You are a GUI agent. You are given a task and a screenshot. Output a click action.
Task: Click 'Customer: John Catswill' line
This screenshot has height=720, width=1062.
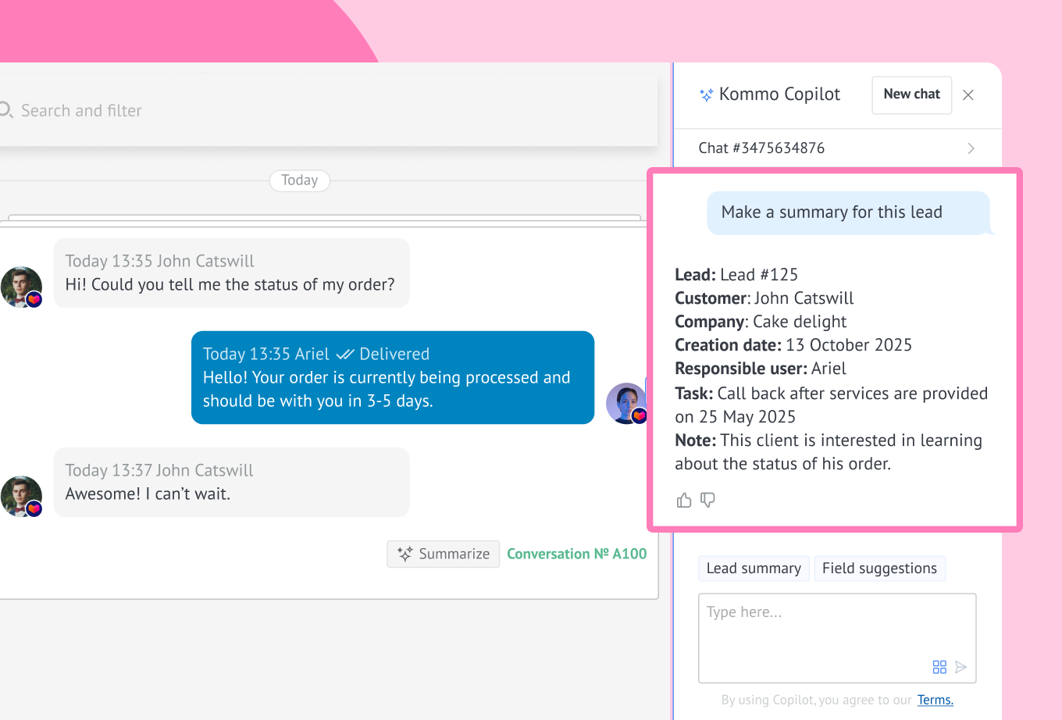764,298
